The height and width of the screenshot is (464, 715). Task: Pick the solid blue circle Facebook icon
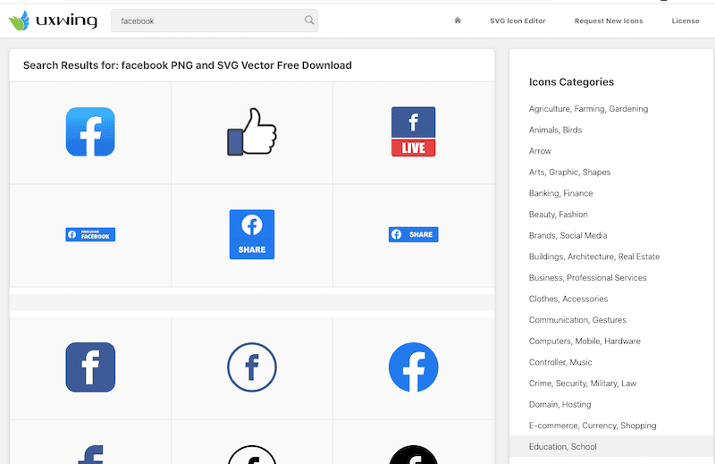click(x=413, y=367)
